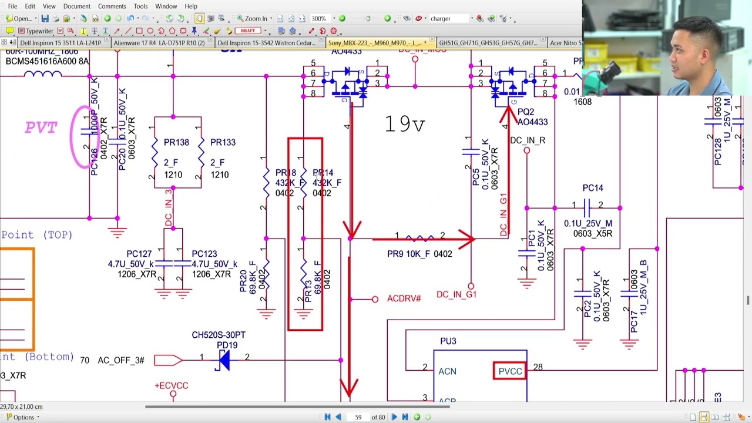Image resolution: width=752 pixels, height=423 pixels.
Task: Select the Snapshot camera tool
Action: (x=210, y=19)
